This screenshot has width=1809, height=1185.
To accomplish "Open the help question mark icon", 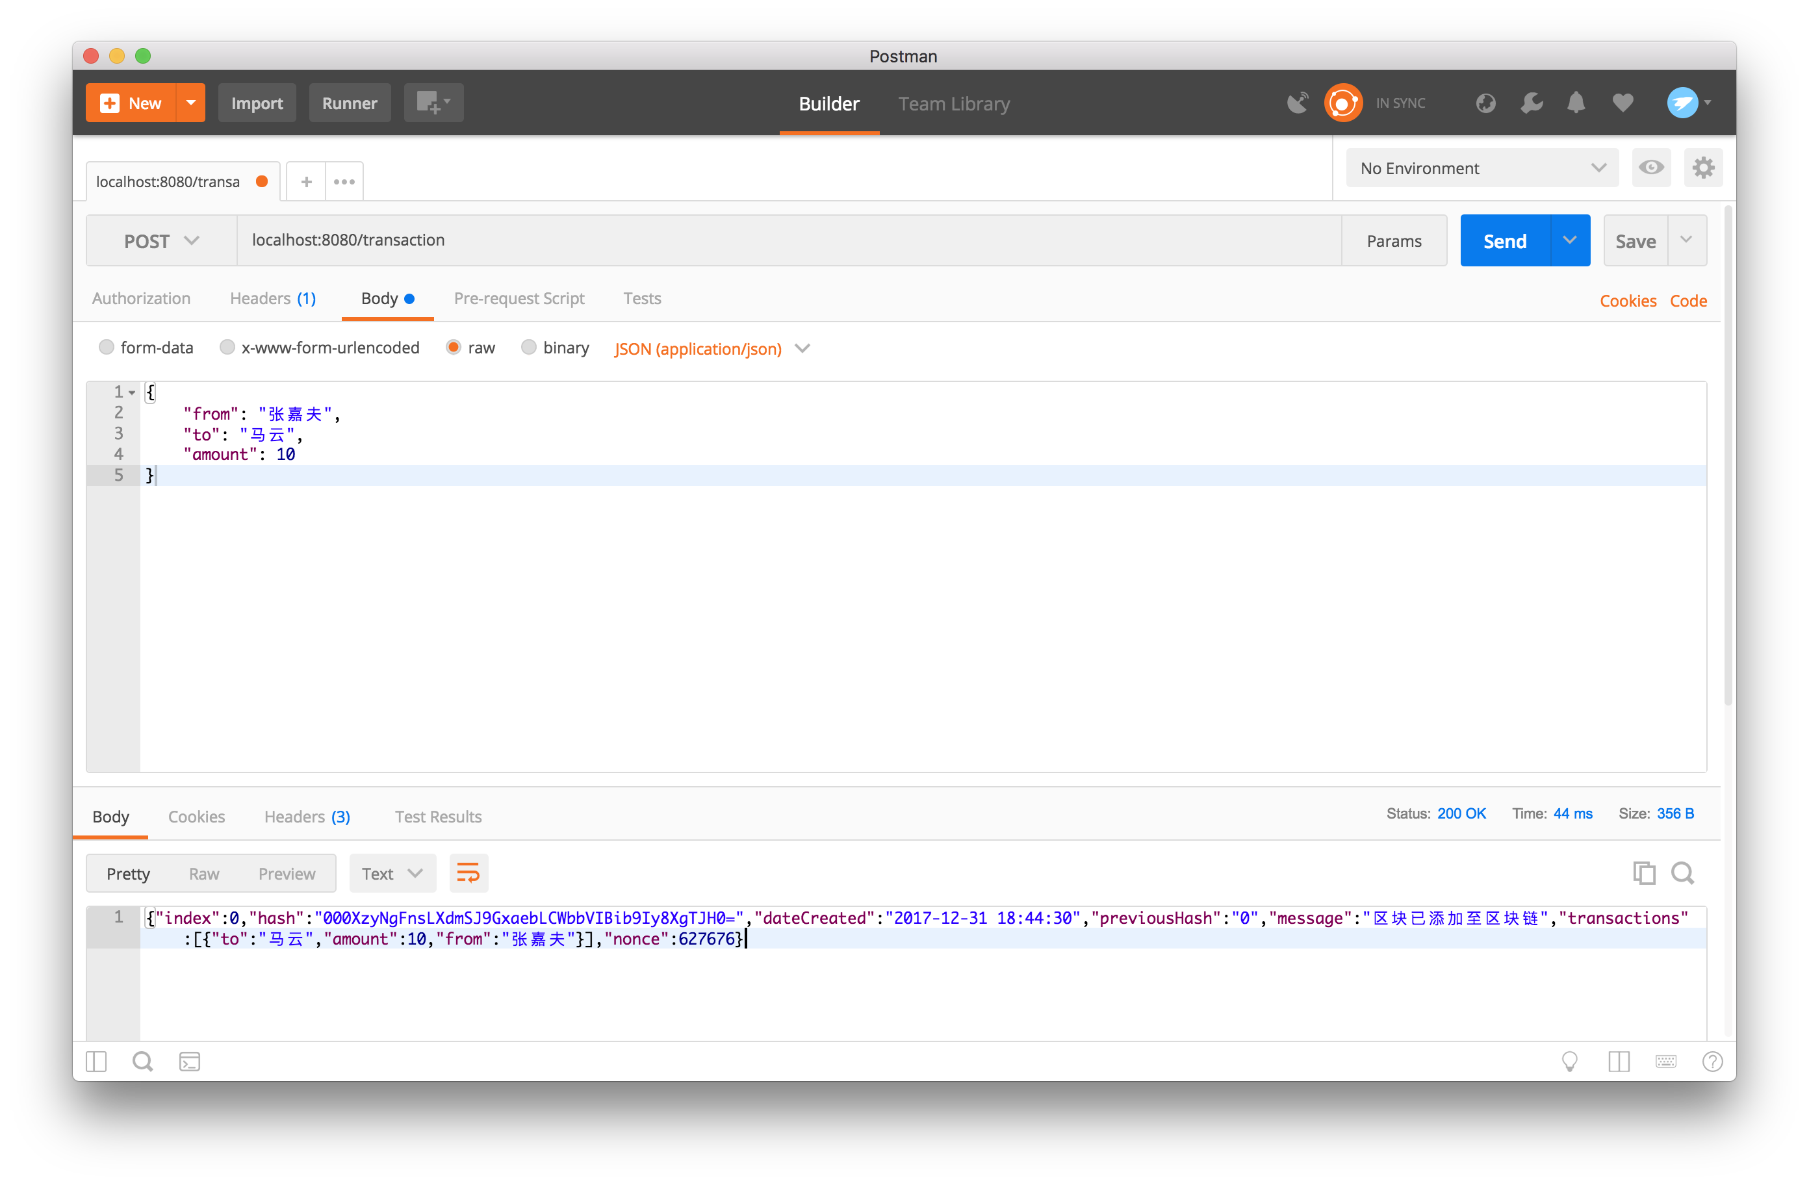I will point(1712,1061).
